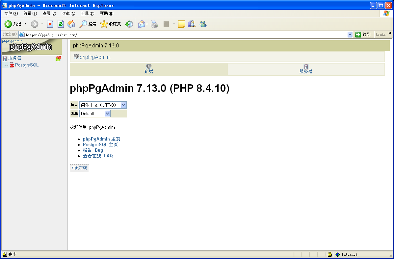
Task: Go to Home page icon
Action: (x=71, y=24)
